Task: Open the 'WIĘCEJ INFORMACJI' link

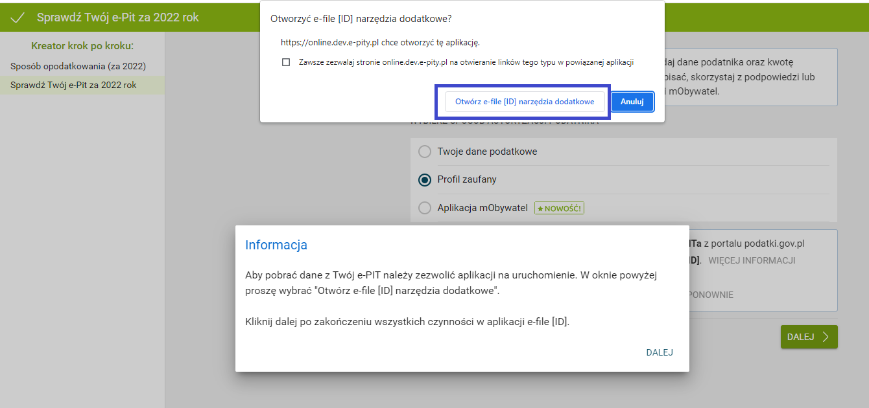Action: click(752, 260)
